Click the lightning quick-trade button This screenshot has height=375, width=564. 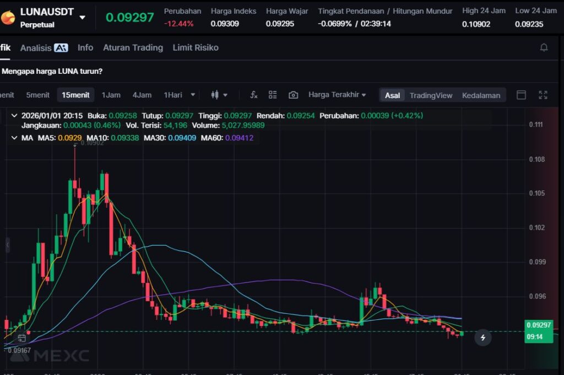click(x=483, y=338)
